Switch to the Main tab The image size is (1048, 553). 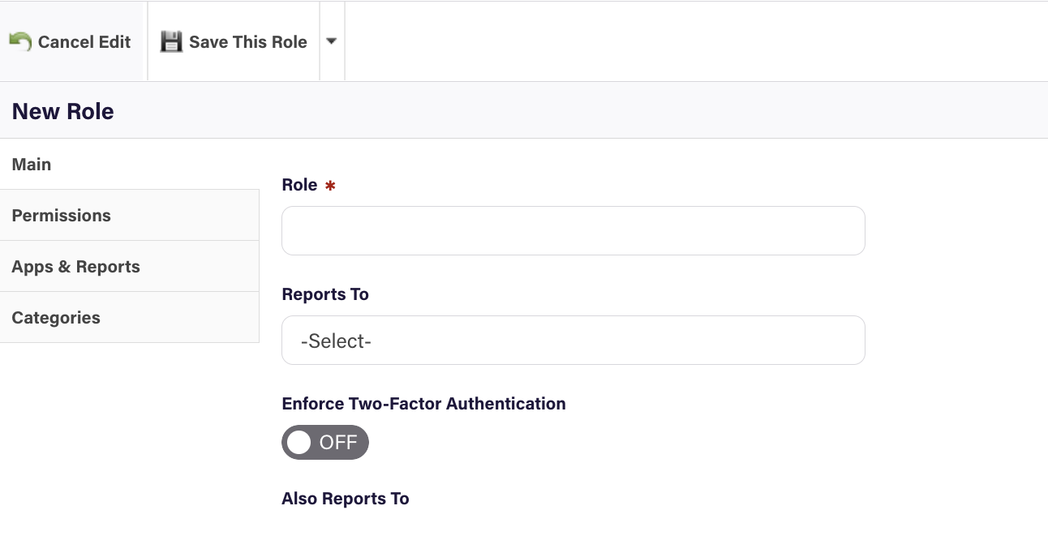tap(32, 165)
